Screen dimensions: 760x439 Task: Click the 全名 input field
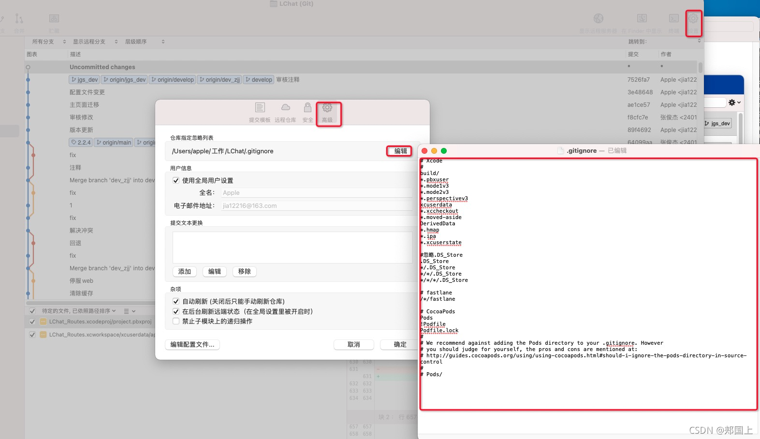317,192
